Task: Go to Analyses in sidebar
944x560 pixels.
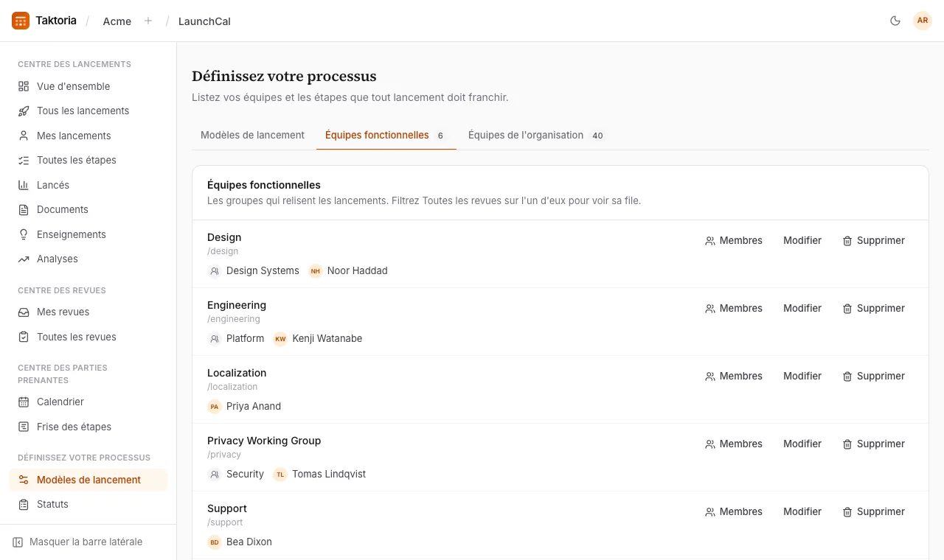Action: [88, 259]
